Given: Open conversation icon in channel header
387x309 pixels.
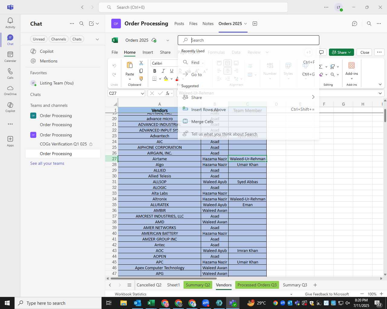Looking at the screenshot, I should click(x=355, y=24).
